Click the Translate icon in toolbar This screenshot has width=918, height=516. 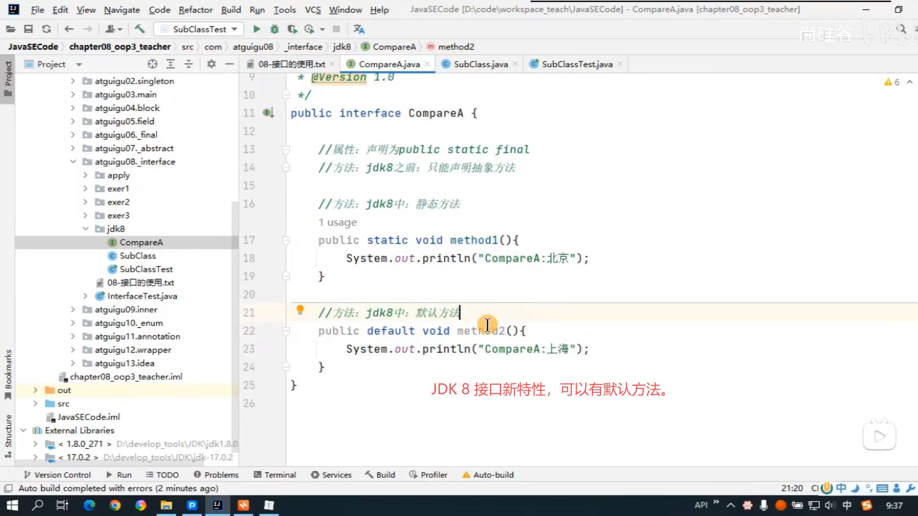tap(359, 29)
